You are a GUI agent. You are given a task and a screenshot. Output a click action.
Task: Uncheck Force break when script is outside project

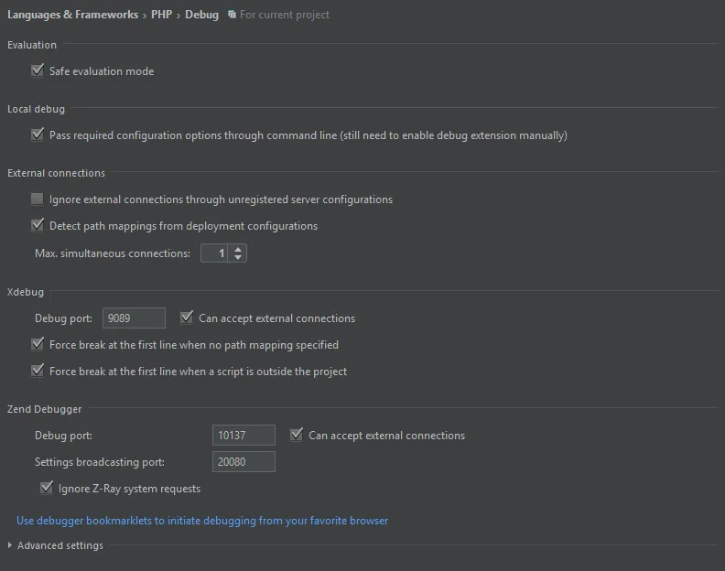tap(38, 372)
